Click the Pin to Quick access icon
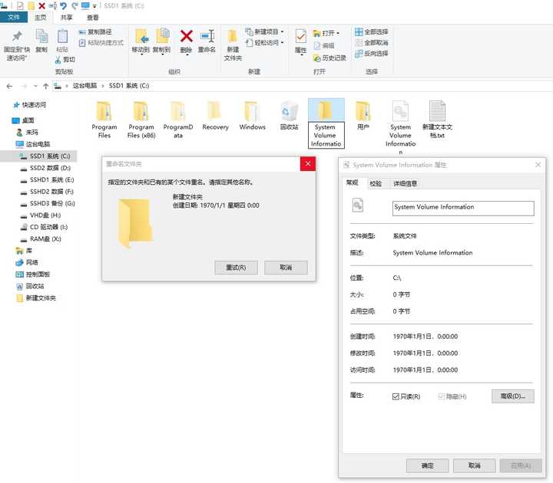 click(x=17, y=36)
